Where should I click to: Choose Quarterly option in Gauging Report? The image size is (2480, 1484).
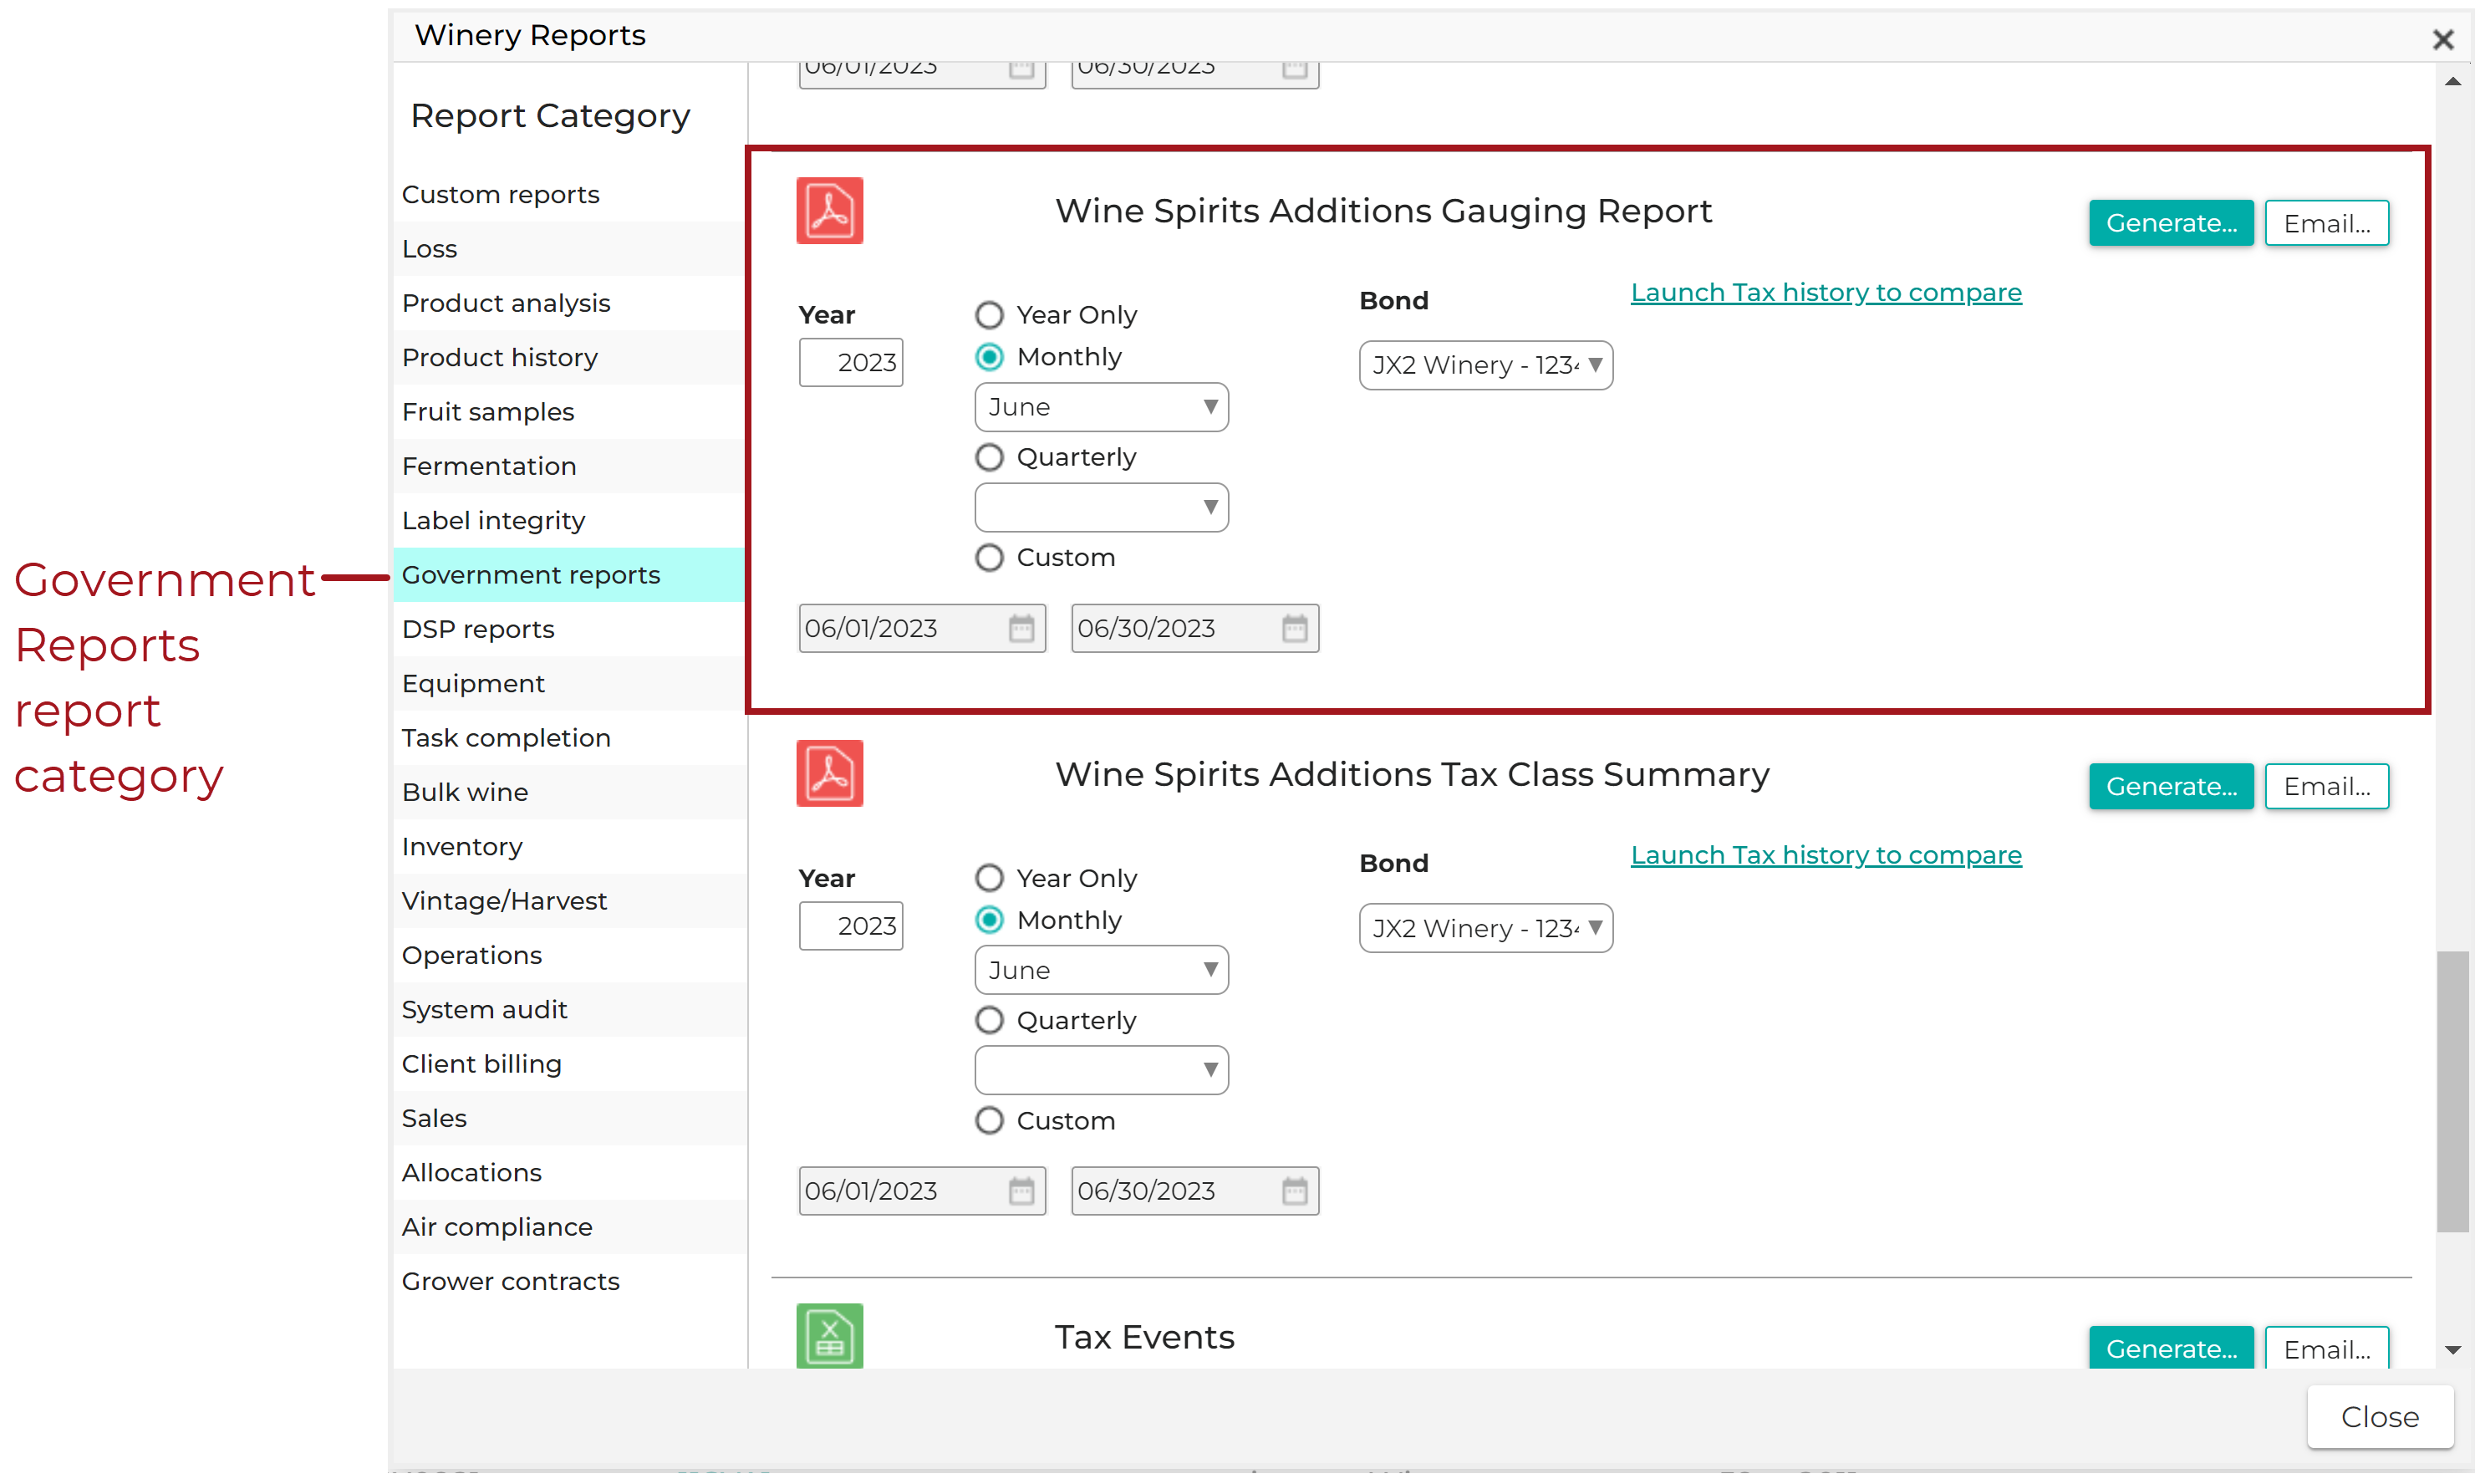[x=989, y=457]
